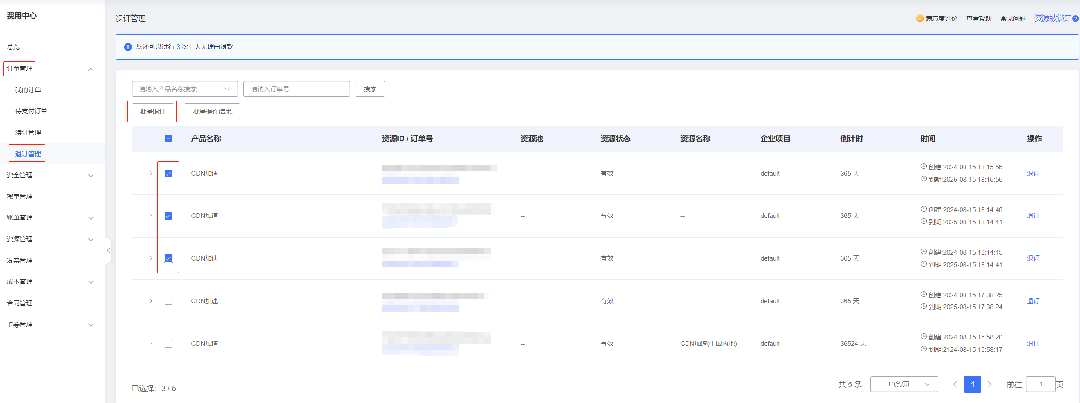The image size is (1080, 403).
Task: Expand the row created 2024-08-15 17:38:25
Action: [151, 301]
